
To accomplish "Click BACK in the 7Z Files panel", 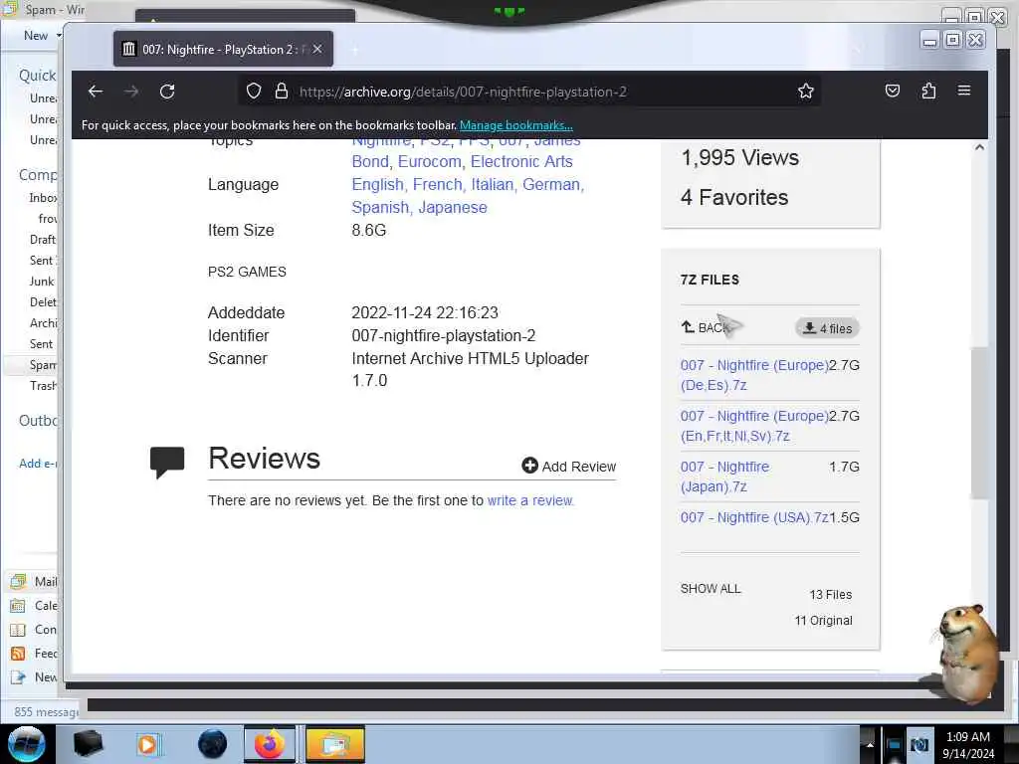I will 706,327.
